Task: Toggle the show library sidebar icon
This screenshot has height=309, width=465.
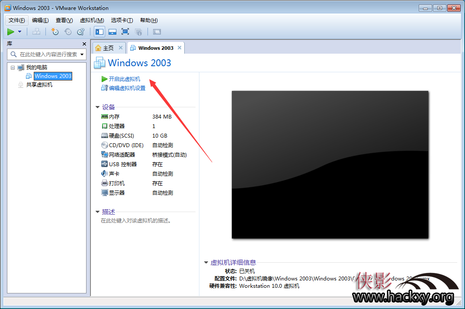Action: [x=99, y=32]
